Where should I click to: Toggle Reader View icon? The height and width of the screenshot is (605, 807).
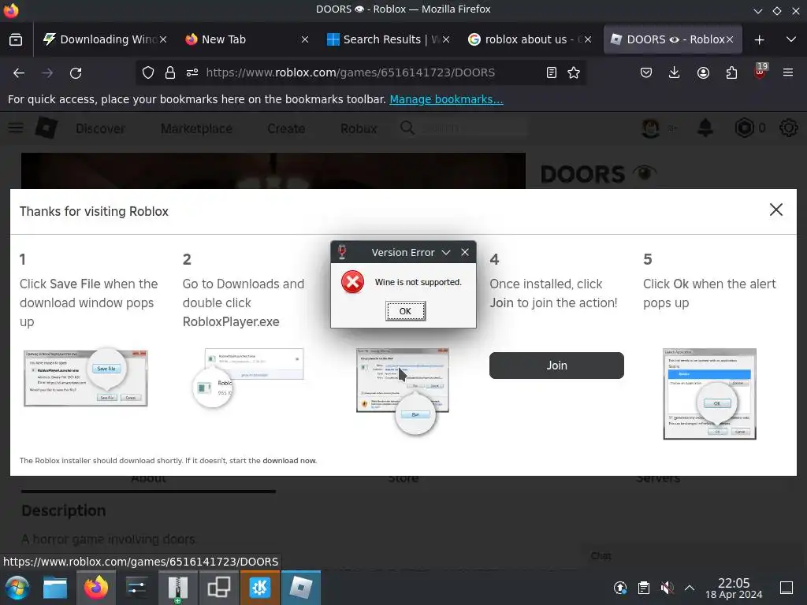(x=551, y=73)
